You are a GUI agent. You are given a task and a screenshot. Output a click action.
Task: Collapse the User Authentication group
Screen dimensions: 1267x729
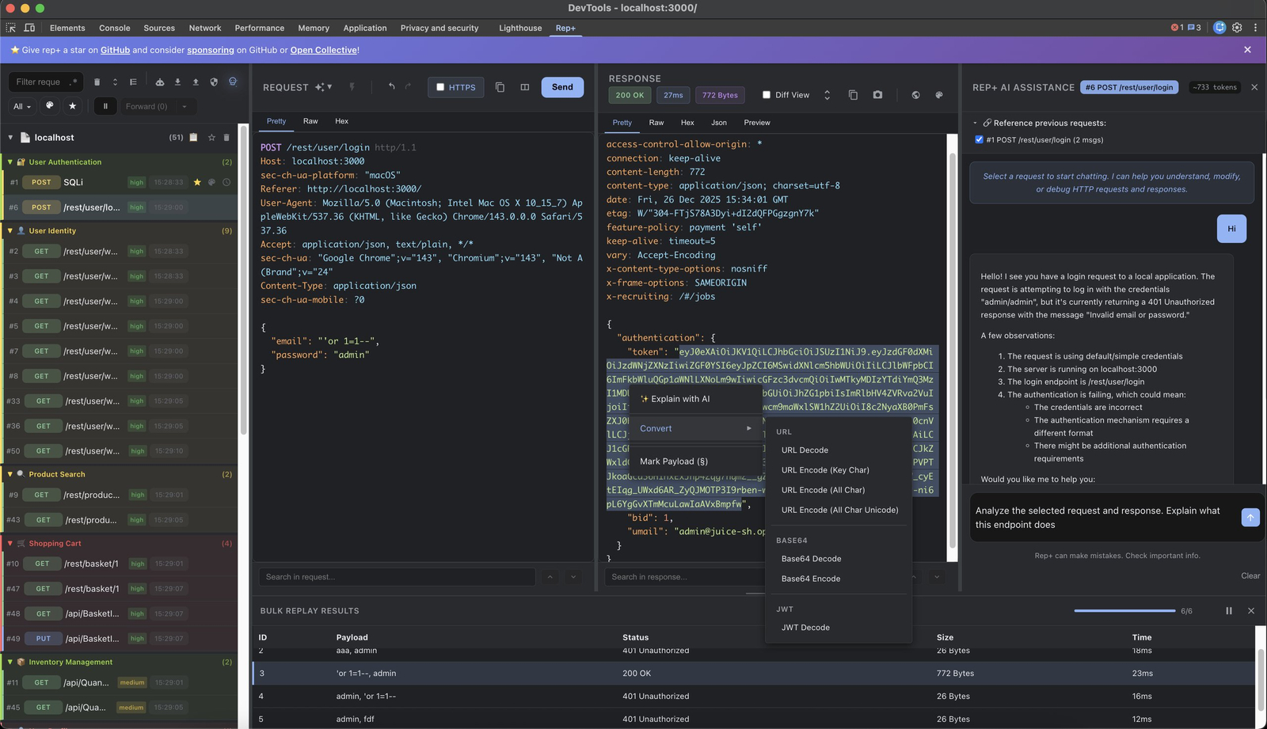[10, 162]
